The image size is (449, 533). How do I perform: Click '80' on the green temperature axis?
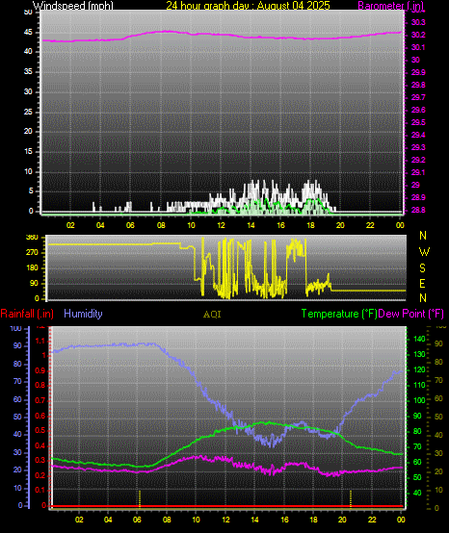(417, 431)
